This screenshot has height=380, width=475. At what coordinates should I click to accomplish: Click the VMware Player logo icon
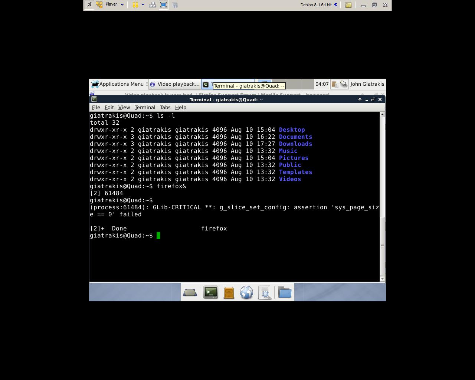(99, 5)
